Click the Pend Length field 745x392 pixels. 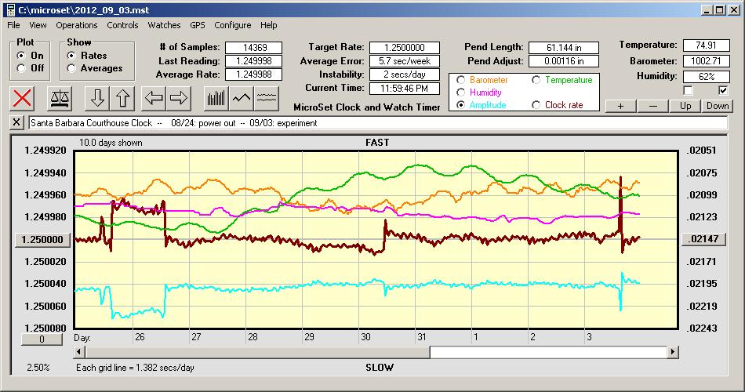click(564, 48)
